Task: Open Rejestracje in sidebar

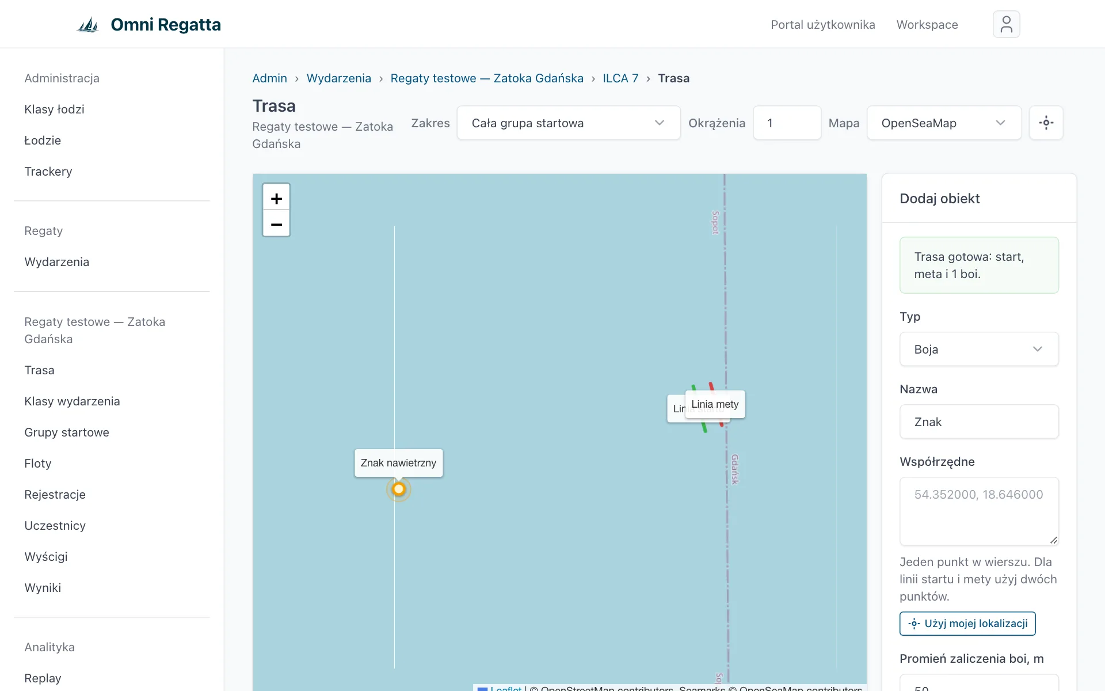Action: 55,495
